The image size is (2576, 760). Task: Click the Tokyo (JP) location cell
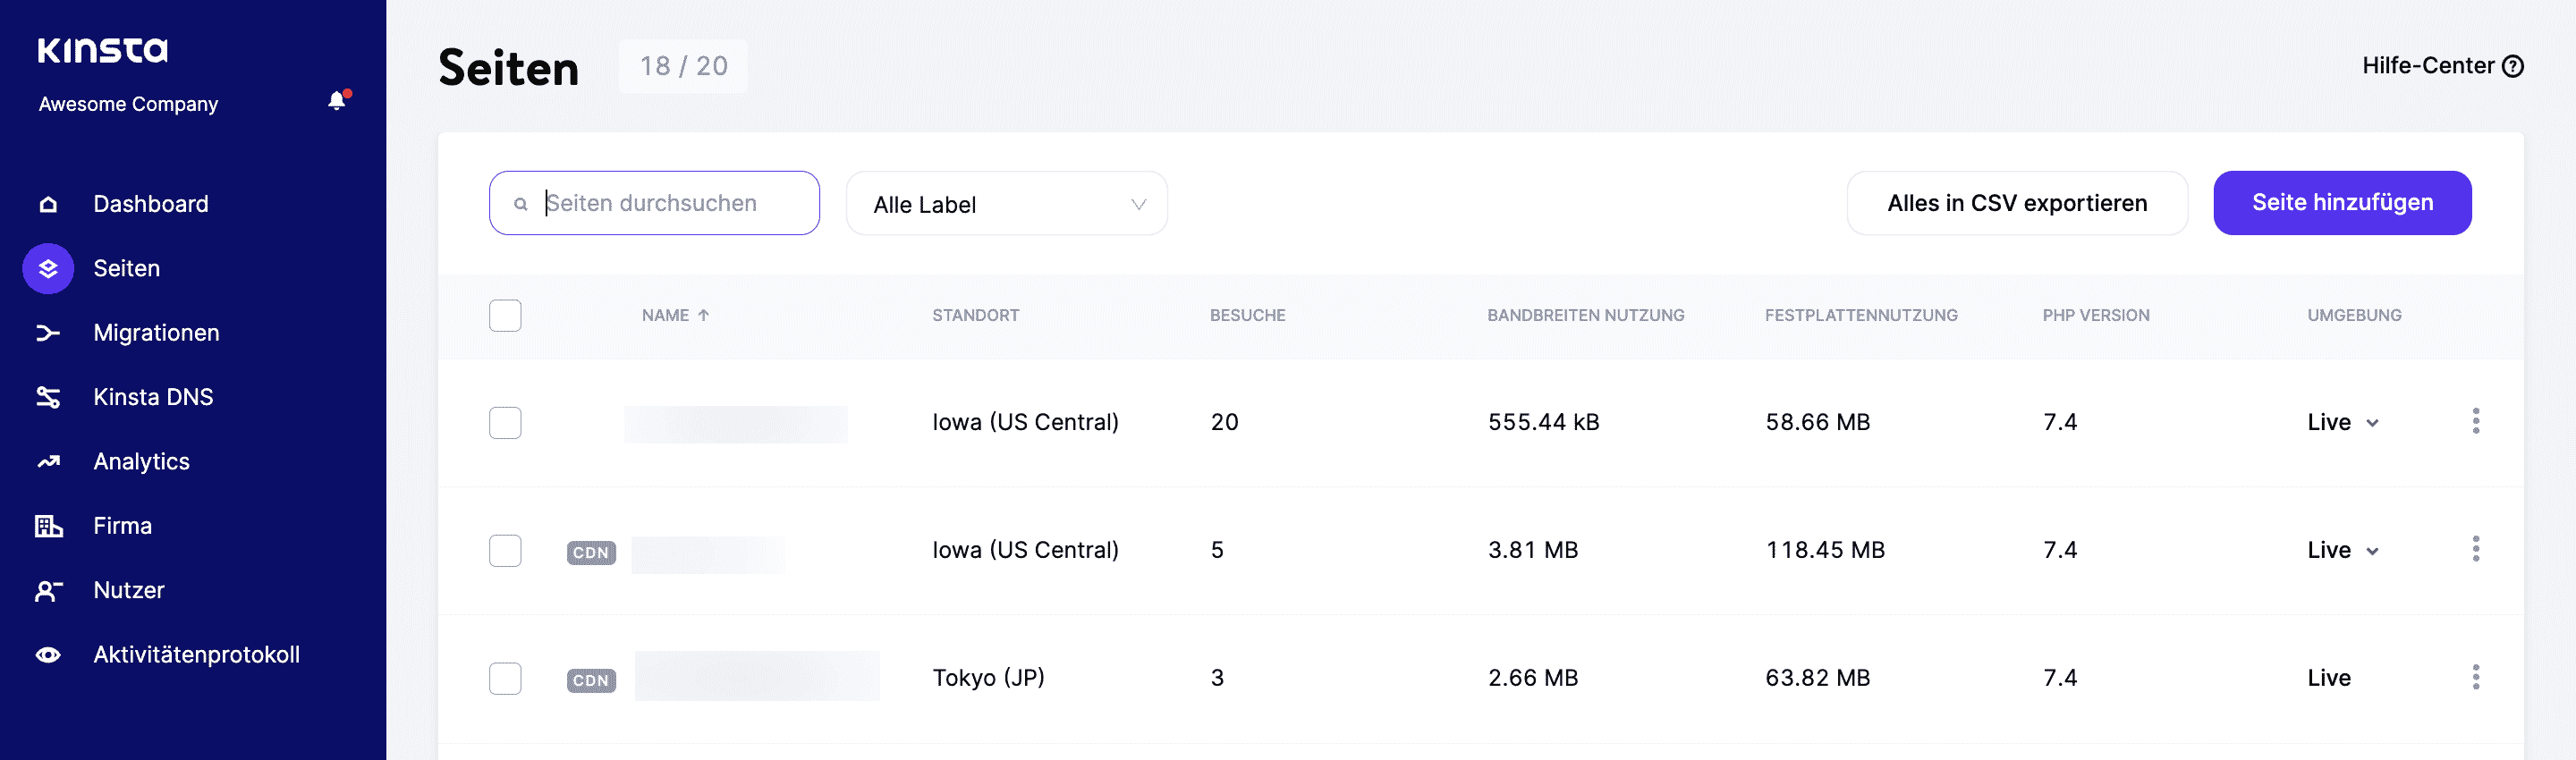pyautogui.click(x=988, y=678)
